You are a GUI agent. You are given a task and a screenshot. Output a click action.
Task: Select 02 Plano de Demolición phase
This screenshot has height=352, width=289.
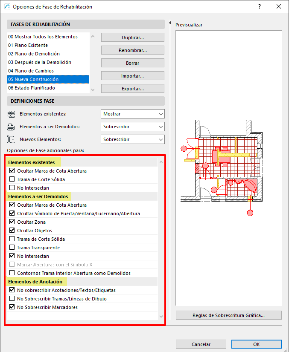click(48, 54)
